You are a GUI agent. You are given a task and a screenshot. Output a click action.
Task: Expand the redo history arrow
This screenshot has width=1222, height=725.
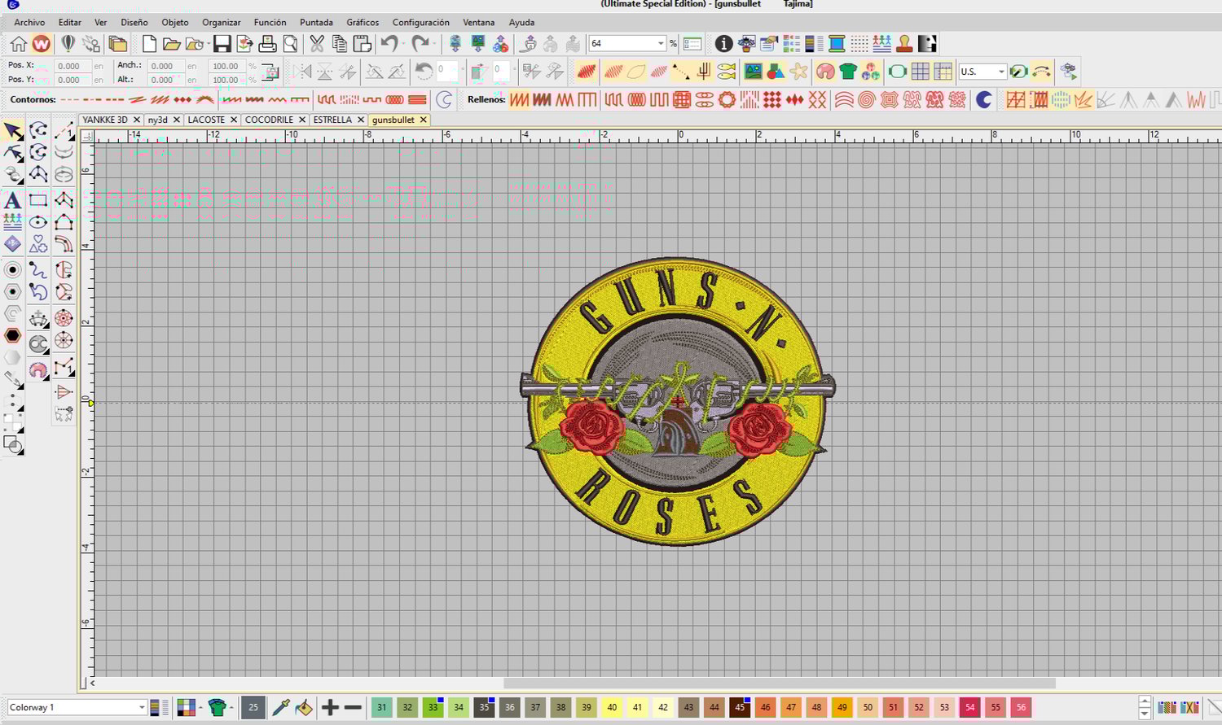click(x=433, y=44)
